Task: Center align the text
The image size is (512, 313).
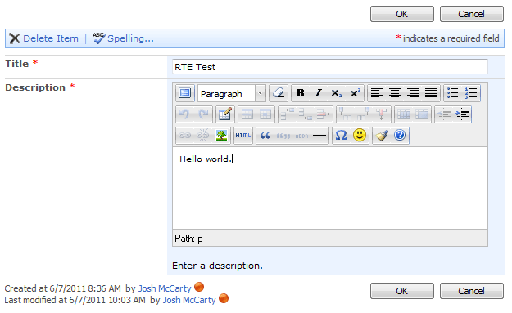Action: click(x=395, y=93)
